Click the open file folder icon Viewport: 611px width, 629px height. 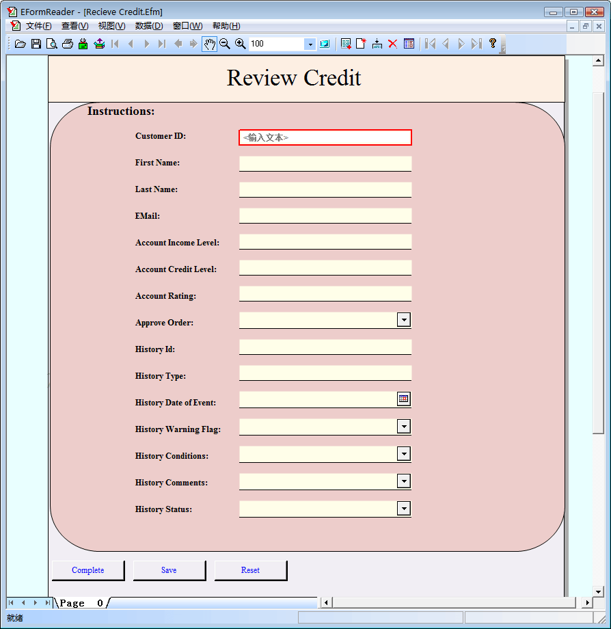(21, 44)
